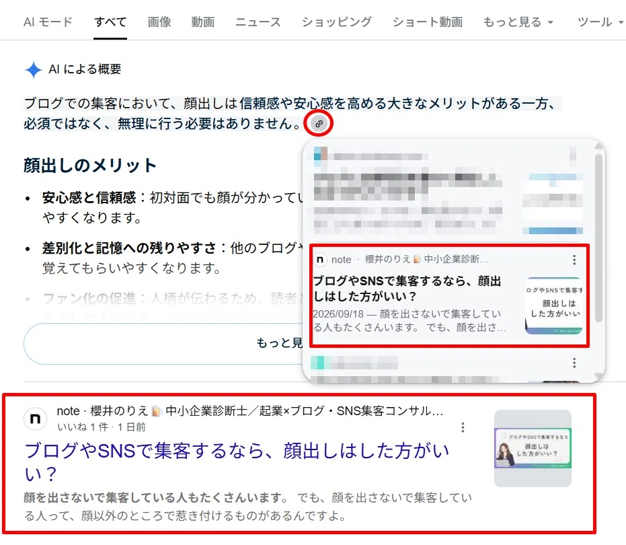626x545 pixels.
Task: Click search result thumbnail image
Action: tap(533, 448)
